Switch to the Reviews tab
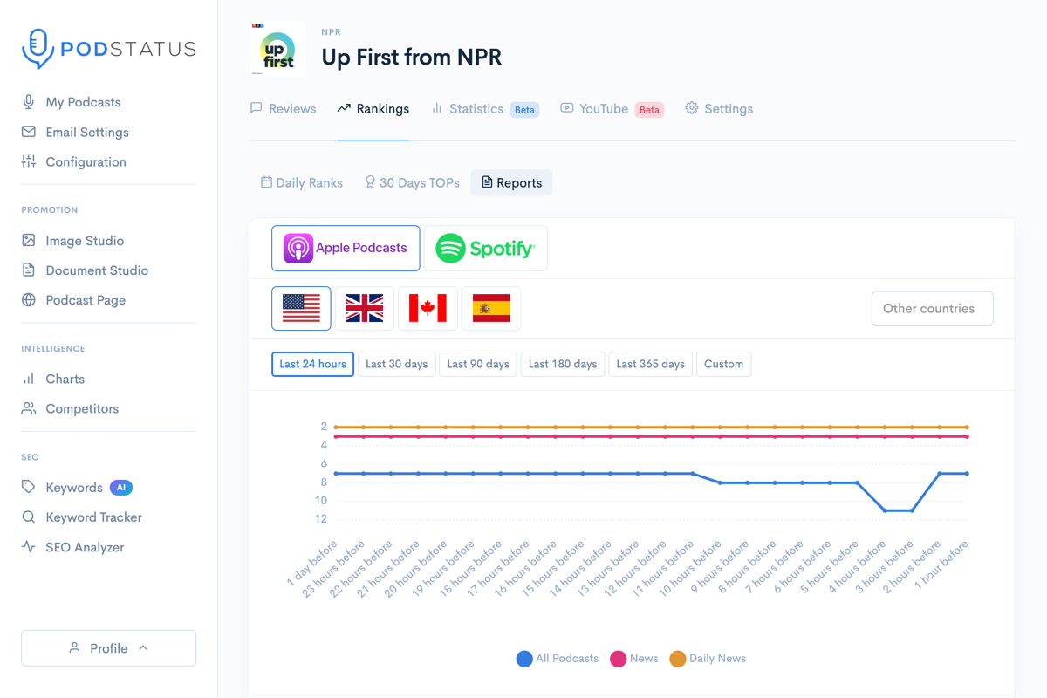Image resolution: width=1047 pixels, height=698 pixels. (283, 108)
